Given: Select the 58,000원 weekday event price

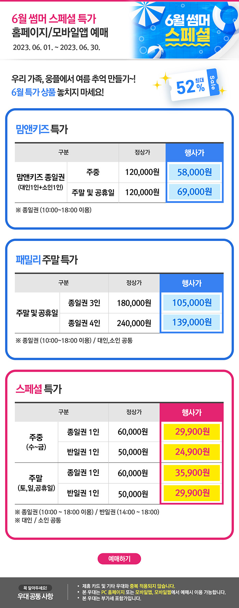Looking at the screenshot, I should tap(195, 172).
